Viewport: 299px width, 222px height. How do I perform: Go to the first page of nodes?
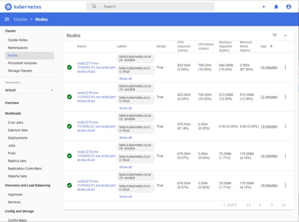[x=249, y=205]
